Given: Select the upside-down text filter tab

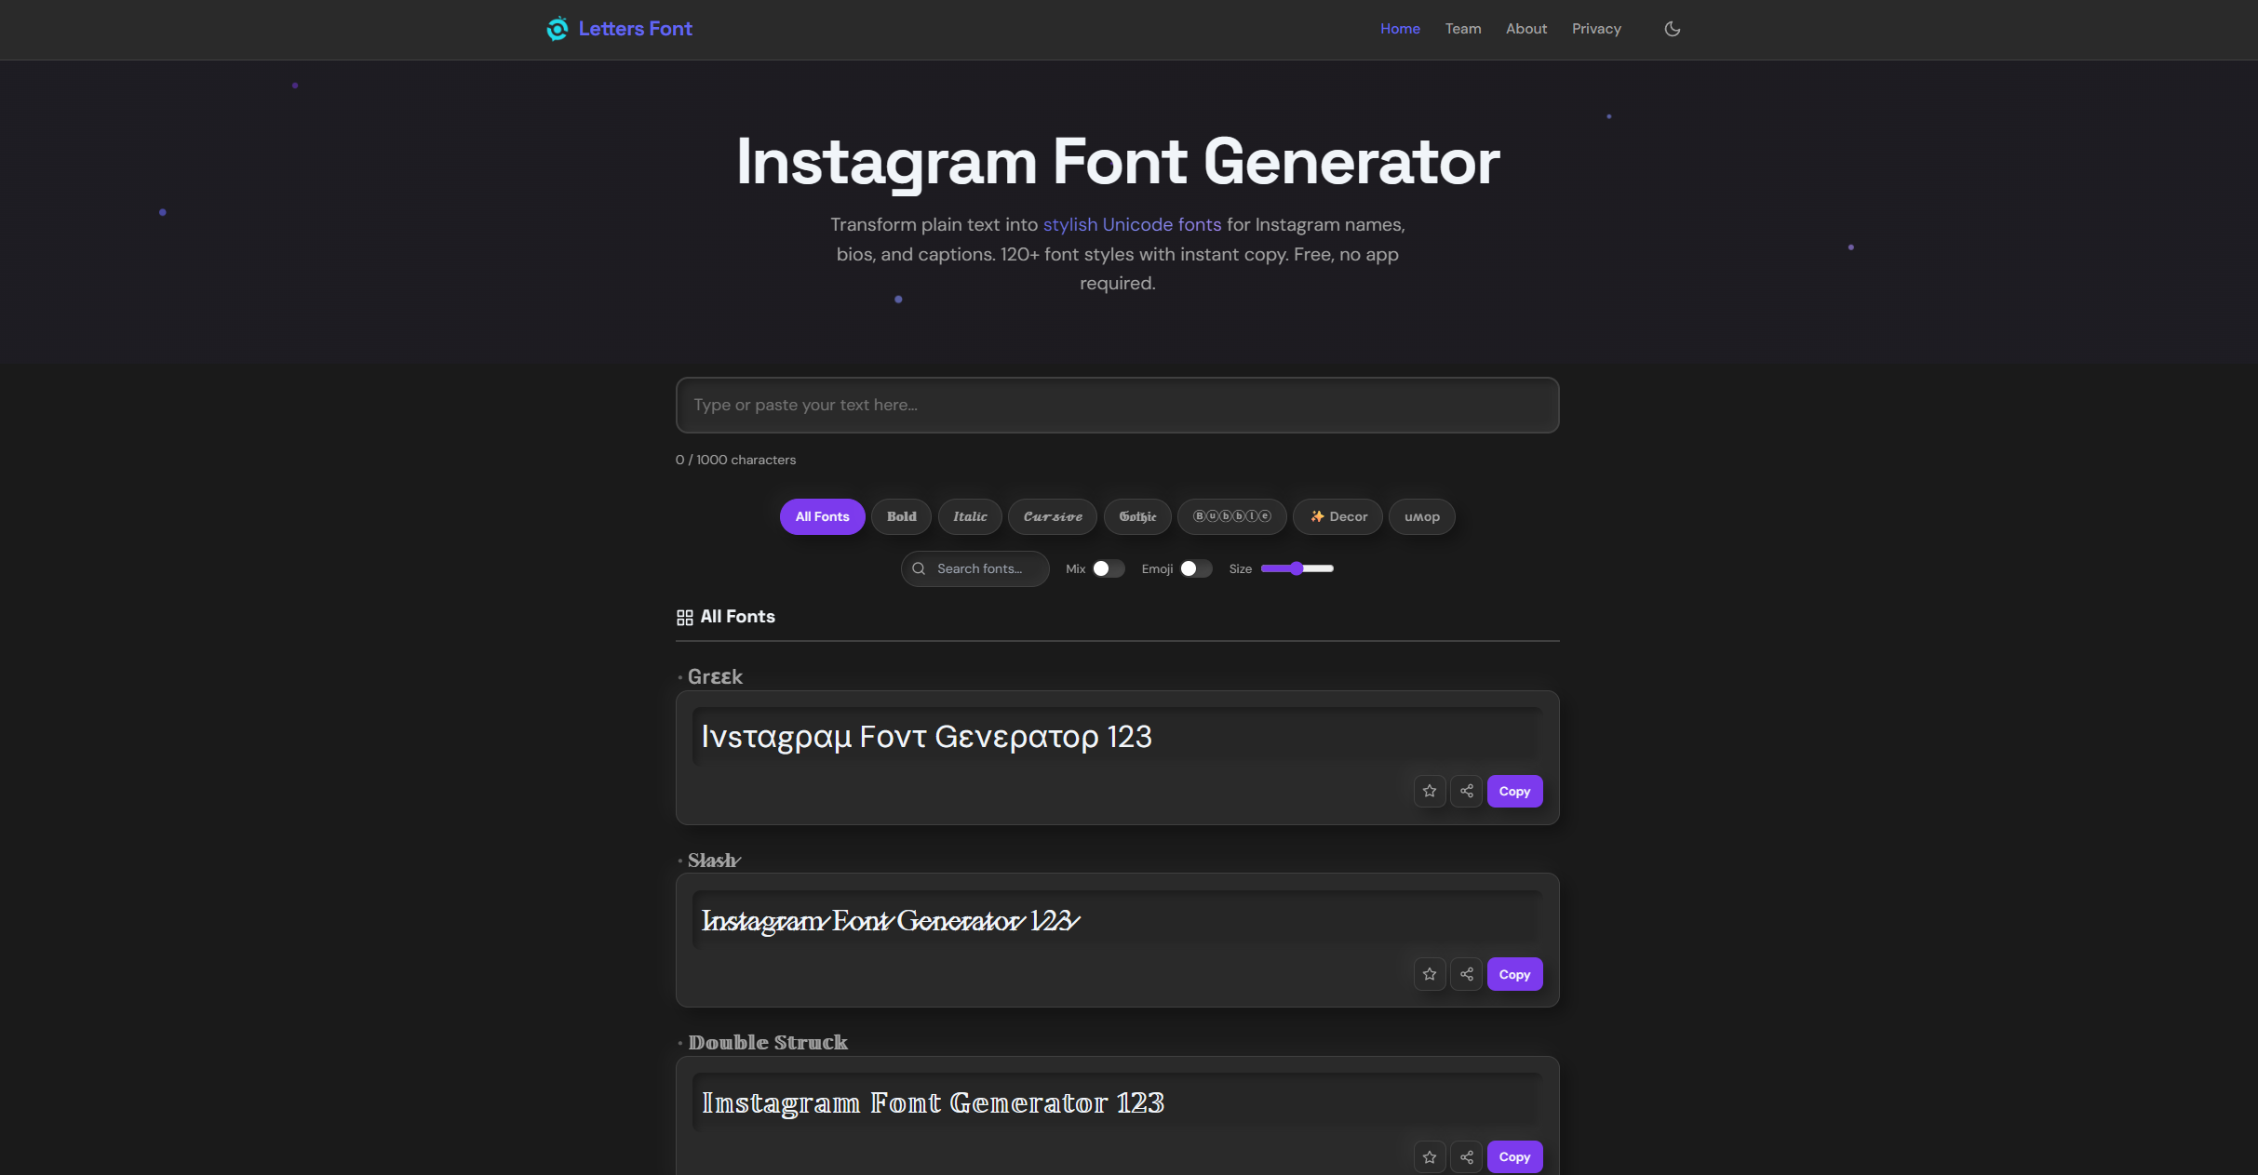Looking at the screenshot, I should tap(1422, 516).
